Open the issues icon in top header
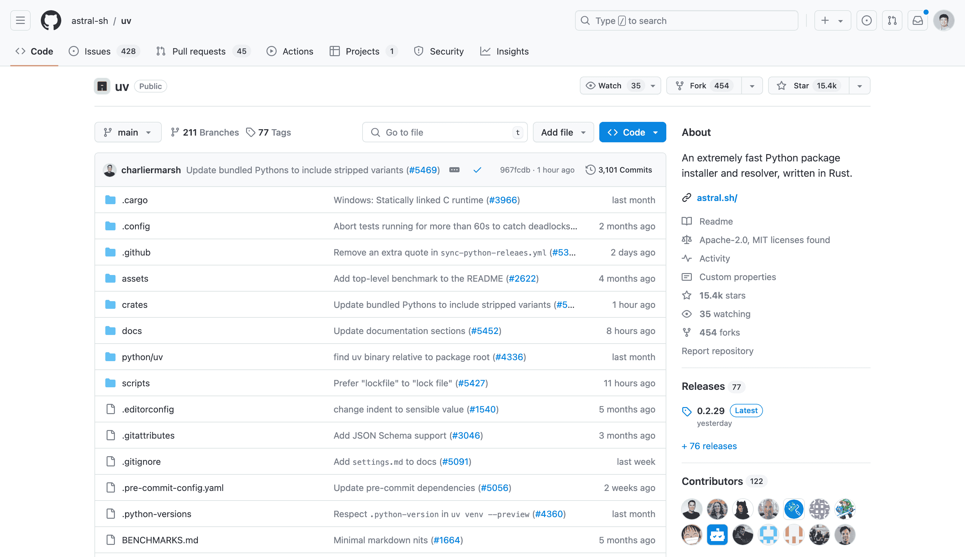The height and width of the screenshot is (557, 965). click(866, 21)
